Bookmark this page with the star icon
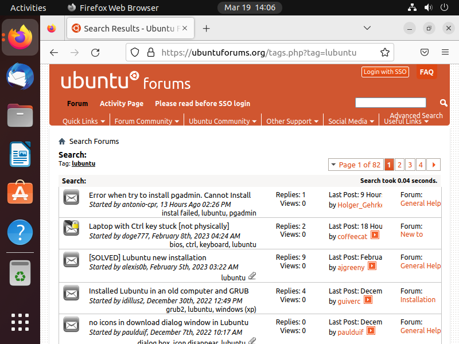 (384, 52)
